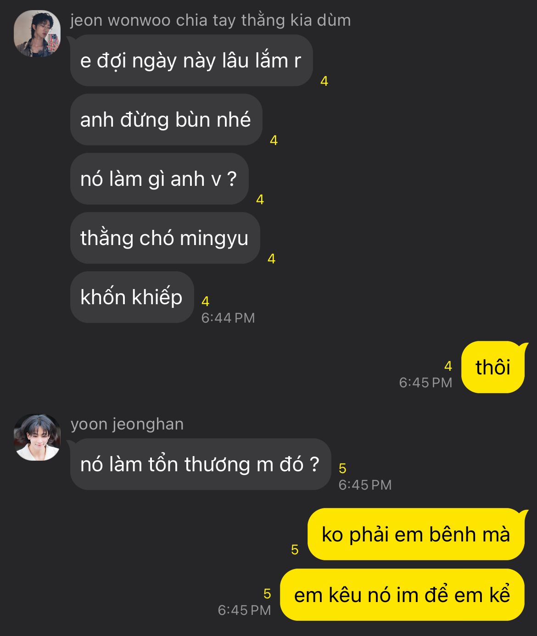
Task: Tap the 'em kêu nó im để em kể' message
Action: [402, 595]
